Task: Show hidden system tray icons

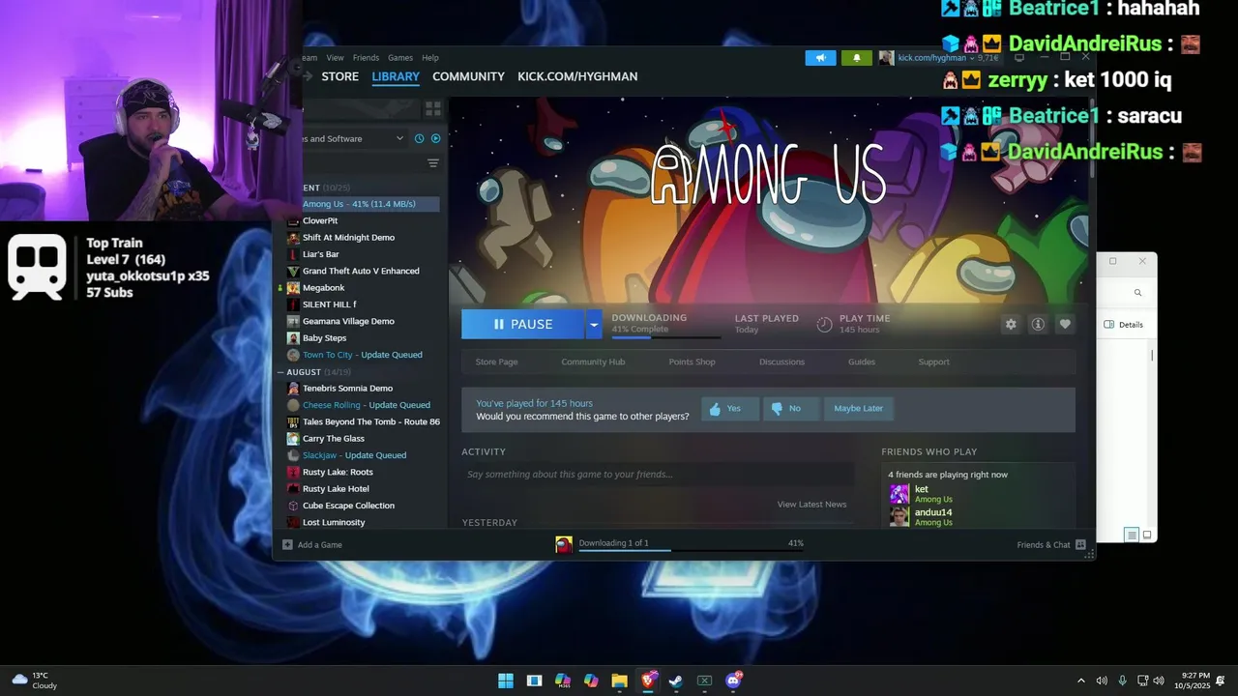Action: [1081, 681]
